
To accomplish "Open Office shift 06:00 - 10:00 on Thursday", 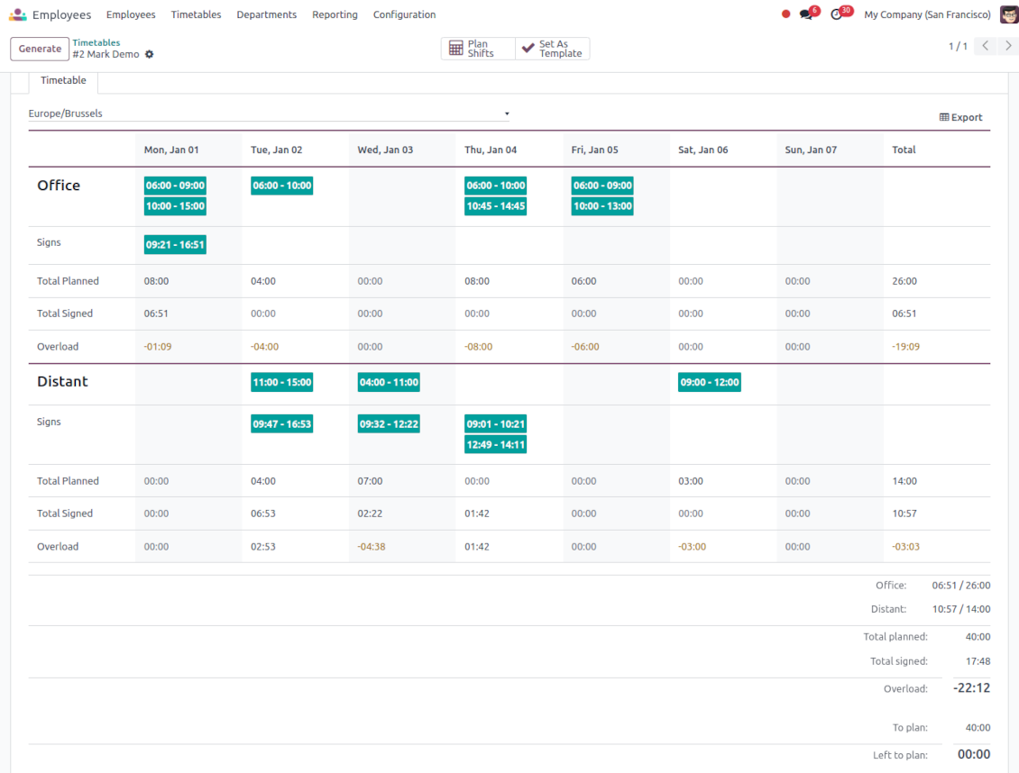I will tap(496, 186).
